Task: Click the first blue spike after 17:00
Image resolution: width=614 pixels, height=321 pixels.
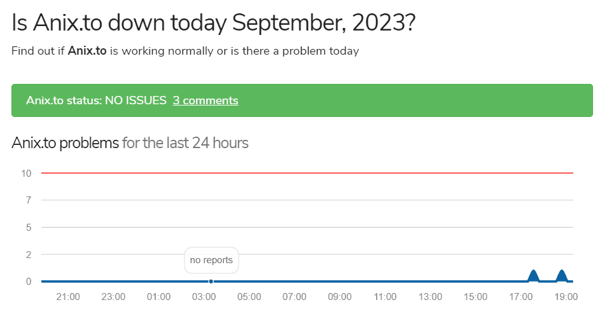Action: 533,276
